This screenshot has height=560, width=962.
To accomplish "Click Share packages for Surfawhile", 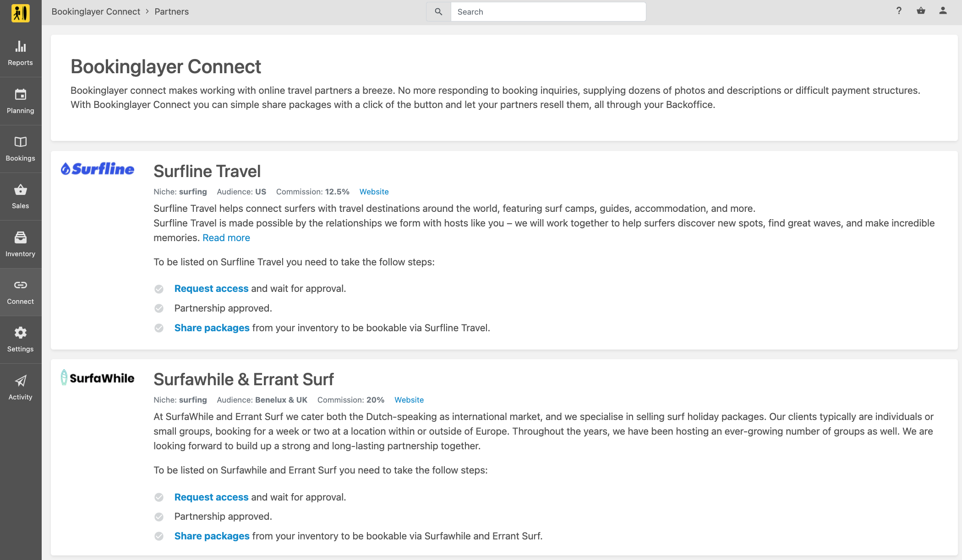I will [212, 536].
